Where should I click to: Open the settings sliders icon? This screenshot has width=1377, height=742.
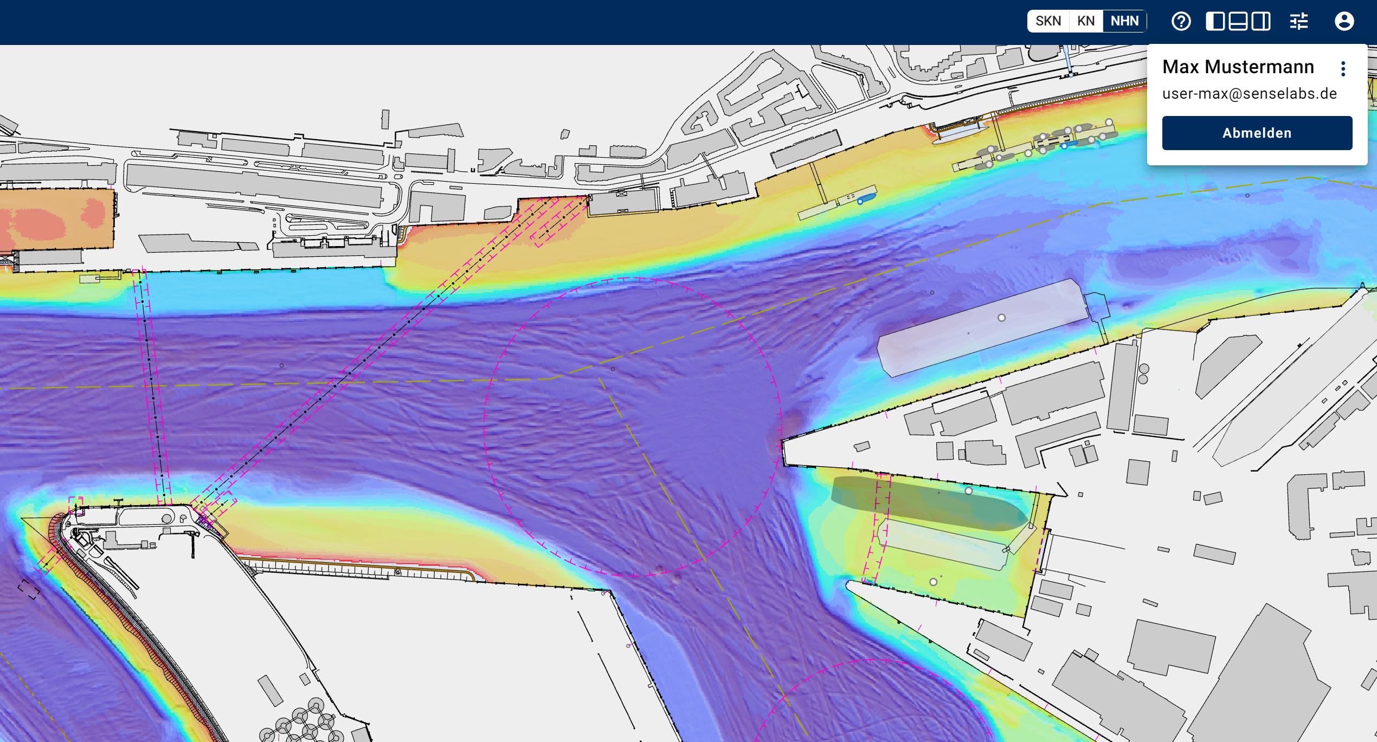[1299, 21]
